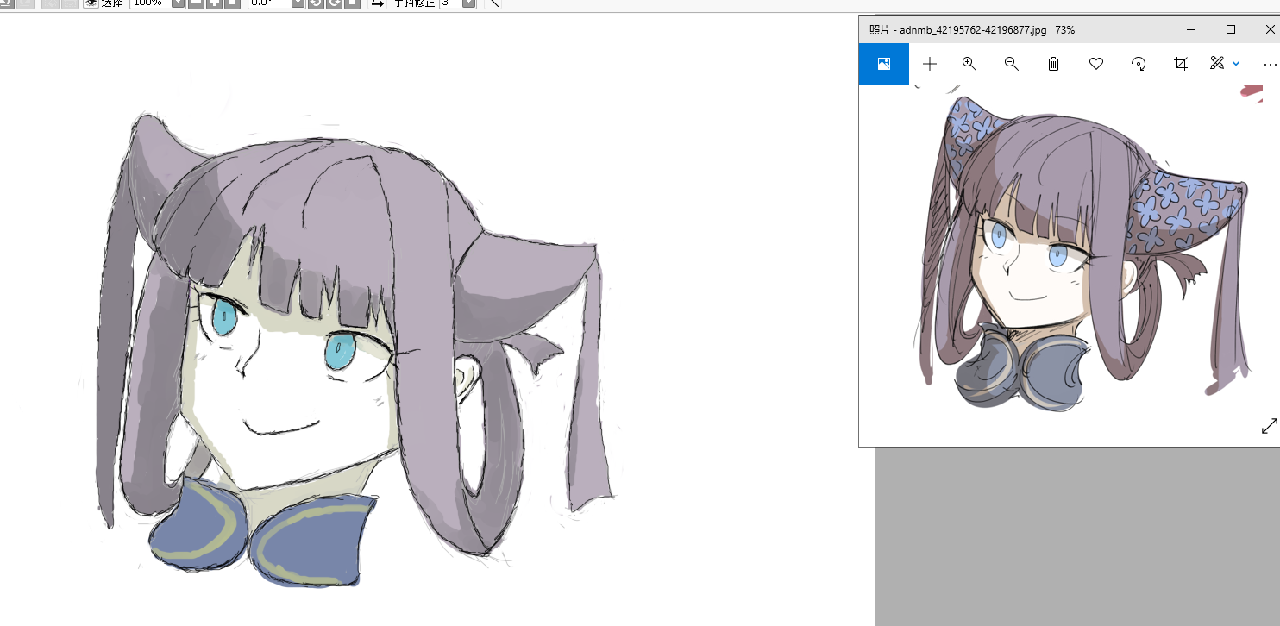Close the Photos window
This screenshot has width=1280, height=626.
point(1270,29)
